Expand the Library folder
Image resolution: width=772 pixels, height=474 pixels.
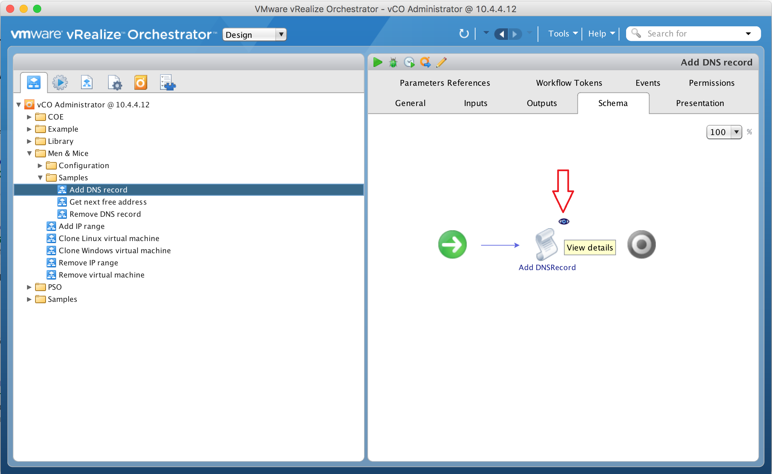pos(29,141)
